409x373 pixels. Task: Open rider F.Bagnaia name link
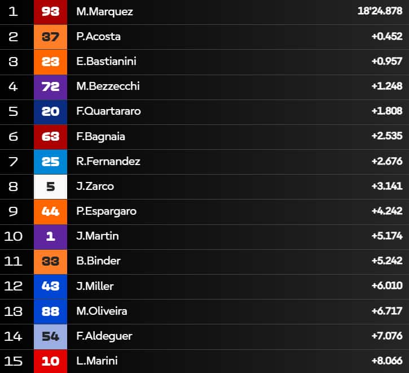click(100, 136)
